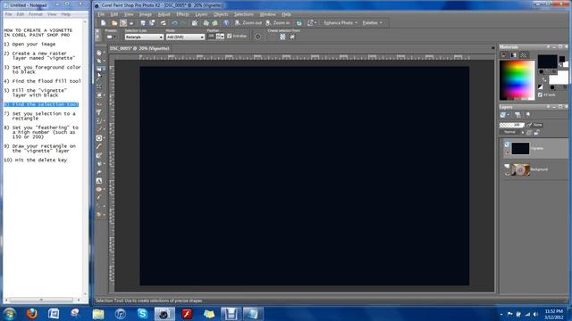This screenshot has height=321, width=572.
Task: Select the Pan tool in Tools toolbar
Action: [99, 53]
